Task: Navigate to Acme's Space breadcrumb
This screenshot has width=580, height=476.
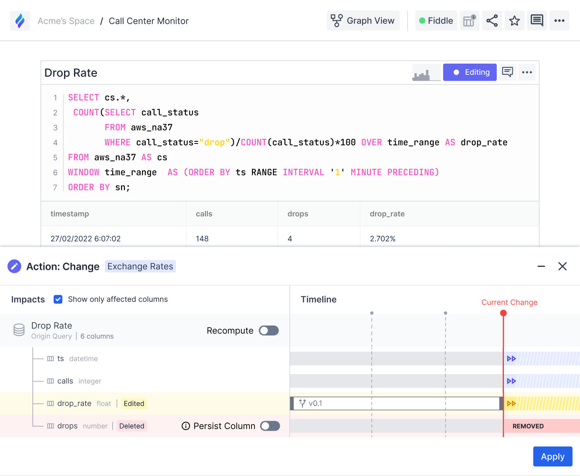Action: (66, 21)
